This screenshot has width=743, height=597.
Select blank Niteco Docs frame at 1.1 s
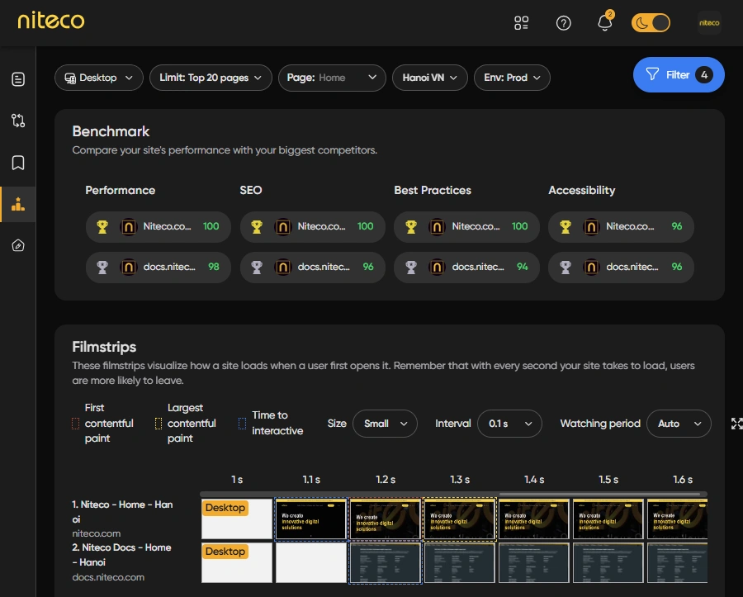point(311,562)
